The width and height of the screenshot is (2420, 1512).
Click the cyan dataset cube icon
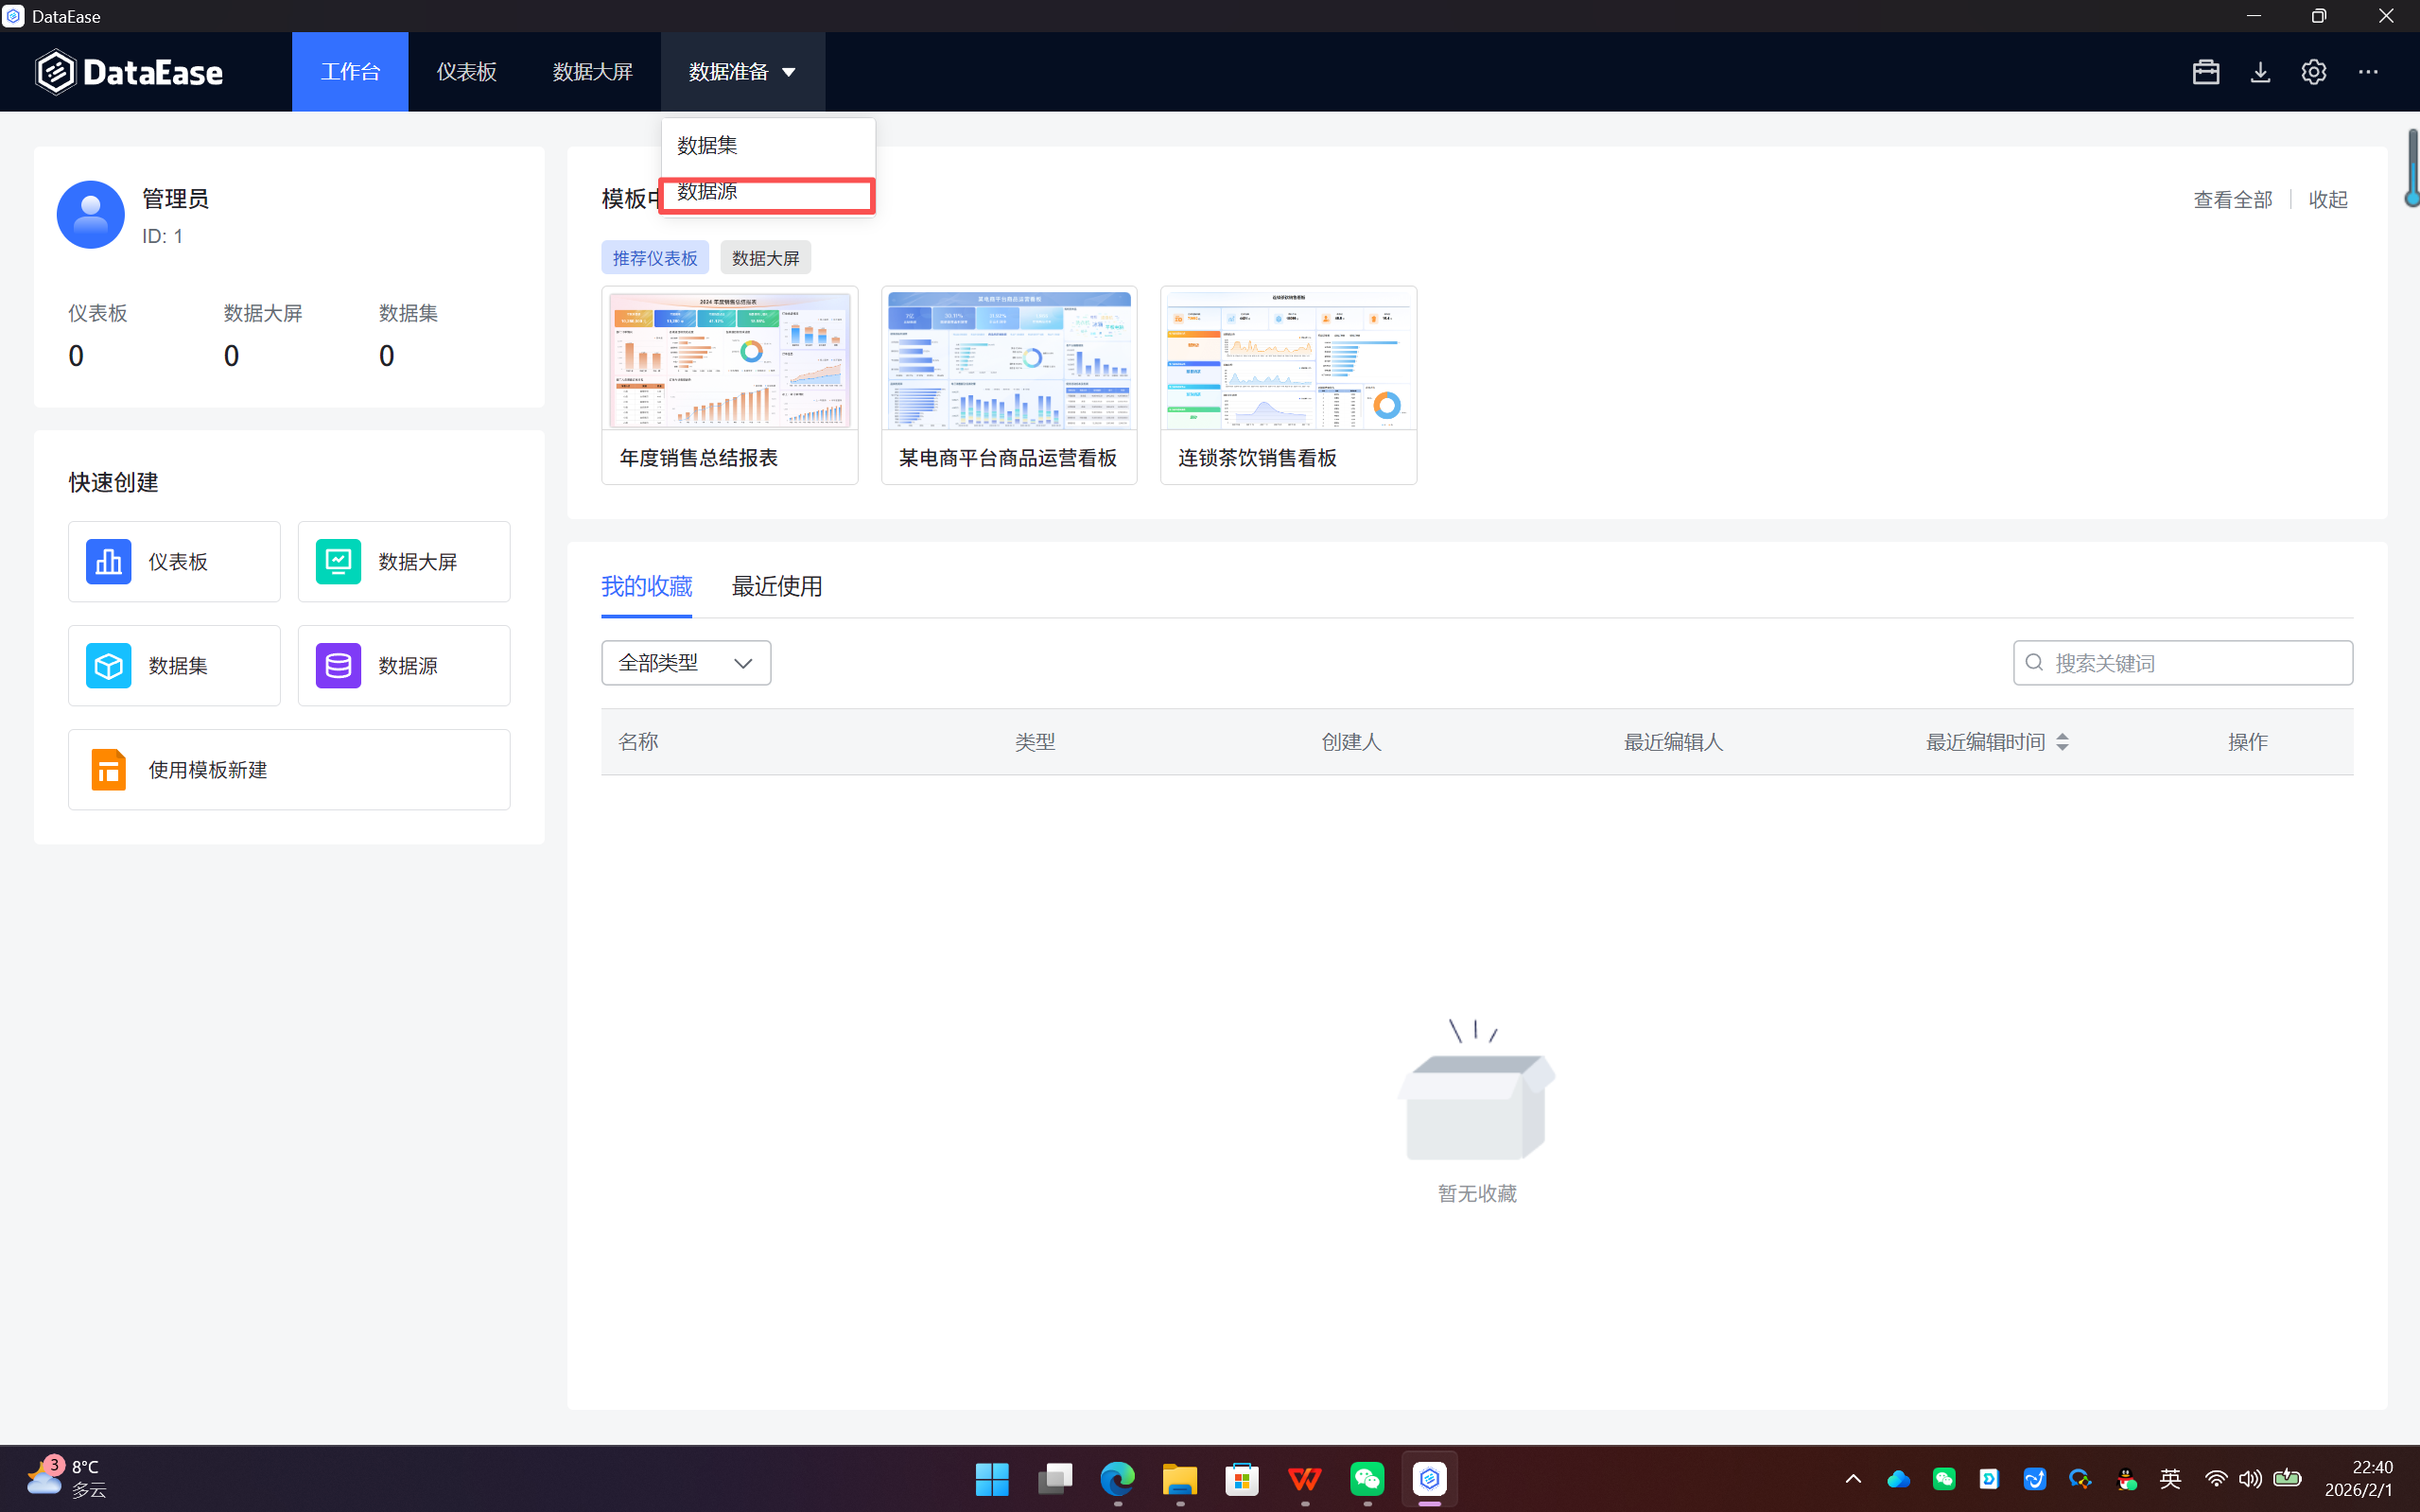(x=108, y=665)
